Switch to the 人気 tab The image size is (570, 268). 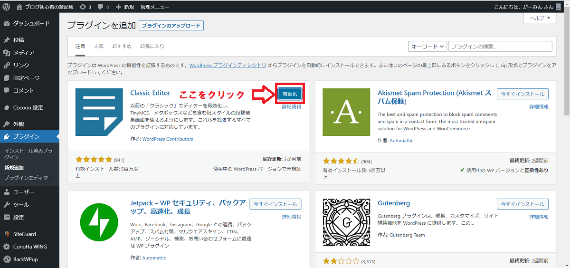tap(98, 46)
